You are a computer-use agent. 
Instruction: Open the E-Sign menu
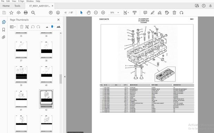[21, 1]
